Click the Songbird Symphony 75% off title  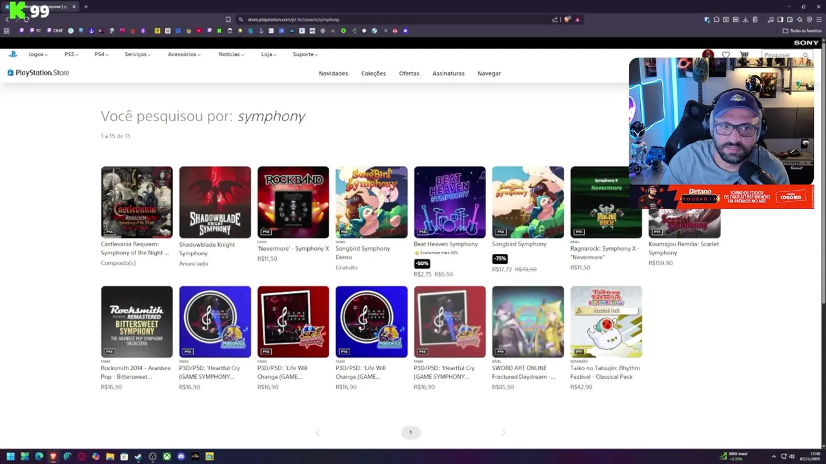519,244
